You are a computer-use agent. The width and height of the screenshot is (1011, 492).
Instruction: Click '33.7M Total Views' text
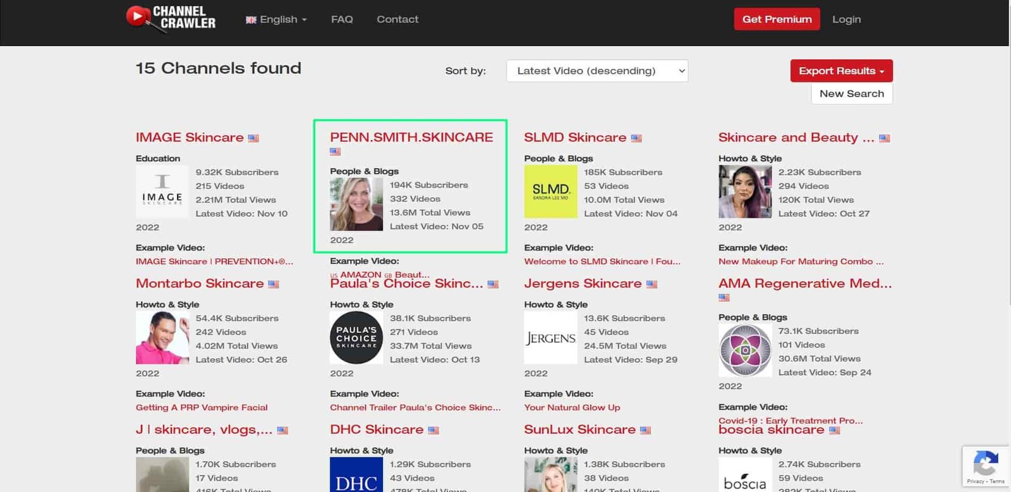point(431,346)
